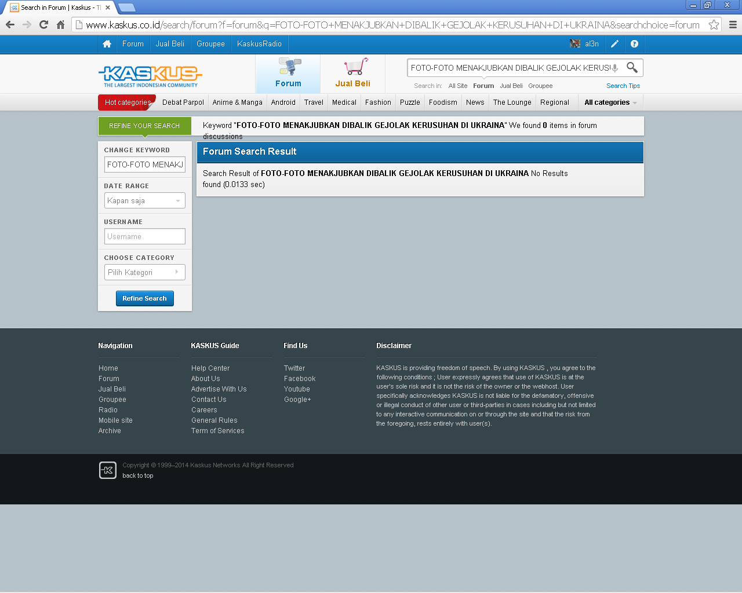Click the Hot categories ribbon
742x593 pixels.
click(128, 103)
